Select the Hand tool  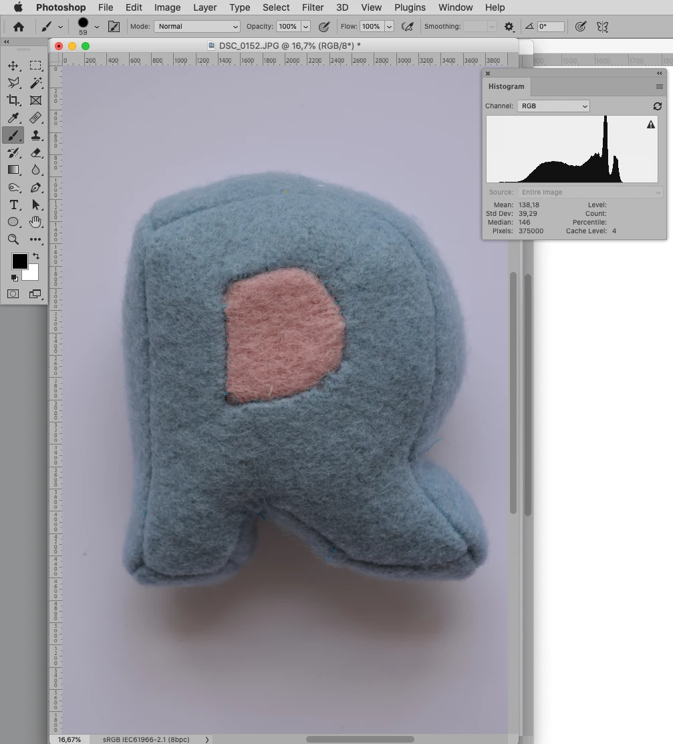35,222
